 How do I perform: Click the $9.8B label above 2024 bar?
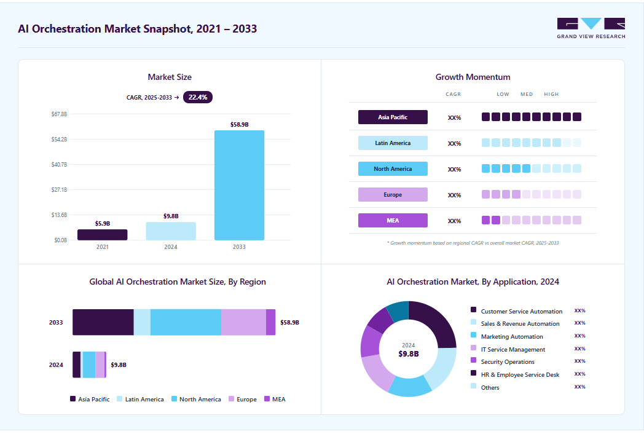pos(171,216)
